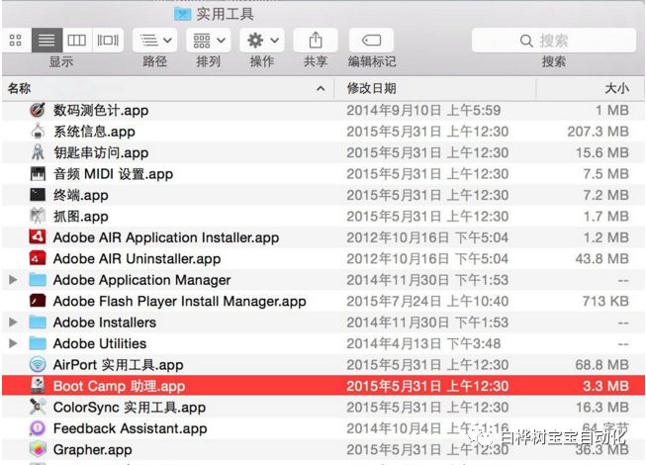Select the 数码测色计.app icon
Image resolution: width=646 pixels, height=465 pixels.
click(x=38, y=110)
